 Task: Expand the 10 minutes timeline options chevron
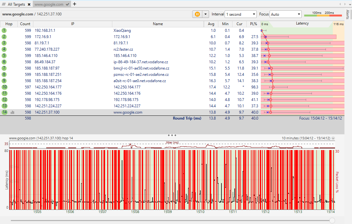[333, 138]
